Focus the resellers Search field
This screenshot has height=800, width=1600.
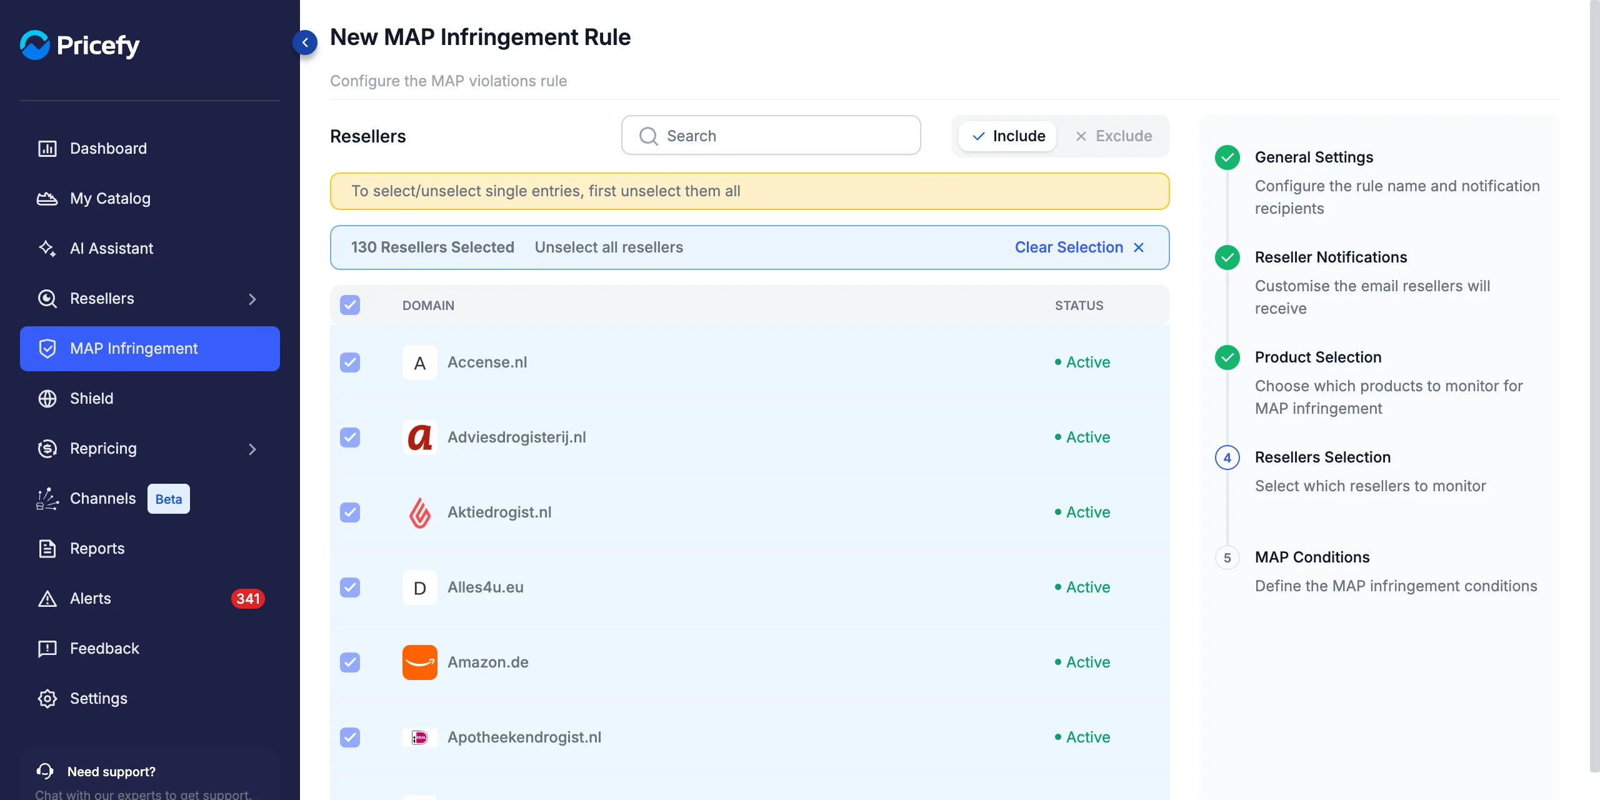[771, 136]
